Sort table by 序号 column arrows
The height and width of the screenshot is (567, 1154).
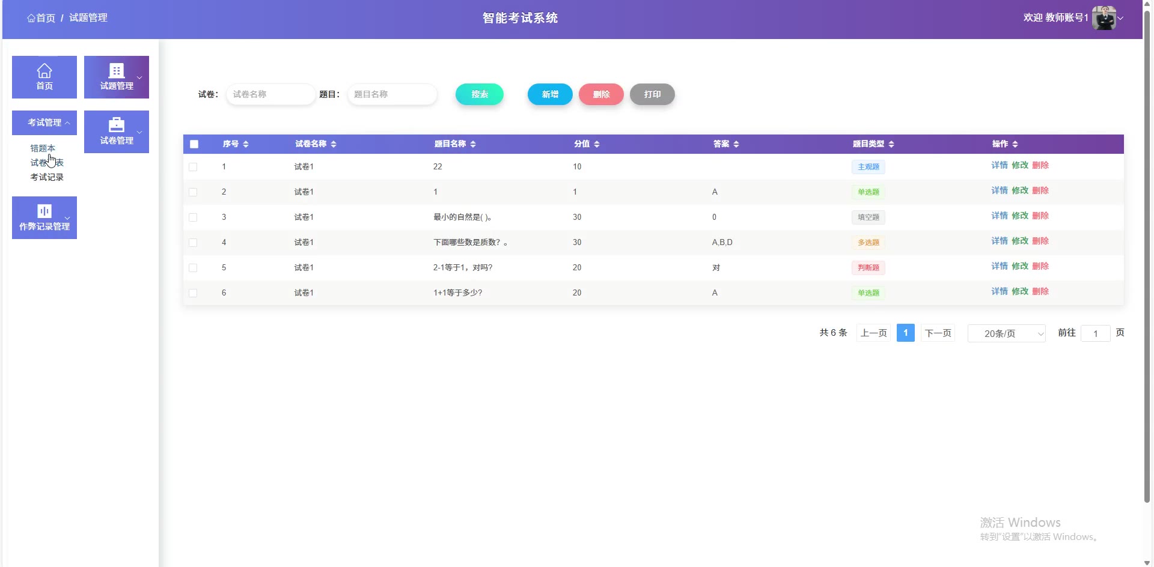tap(246, 144)
